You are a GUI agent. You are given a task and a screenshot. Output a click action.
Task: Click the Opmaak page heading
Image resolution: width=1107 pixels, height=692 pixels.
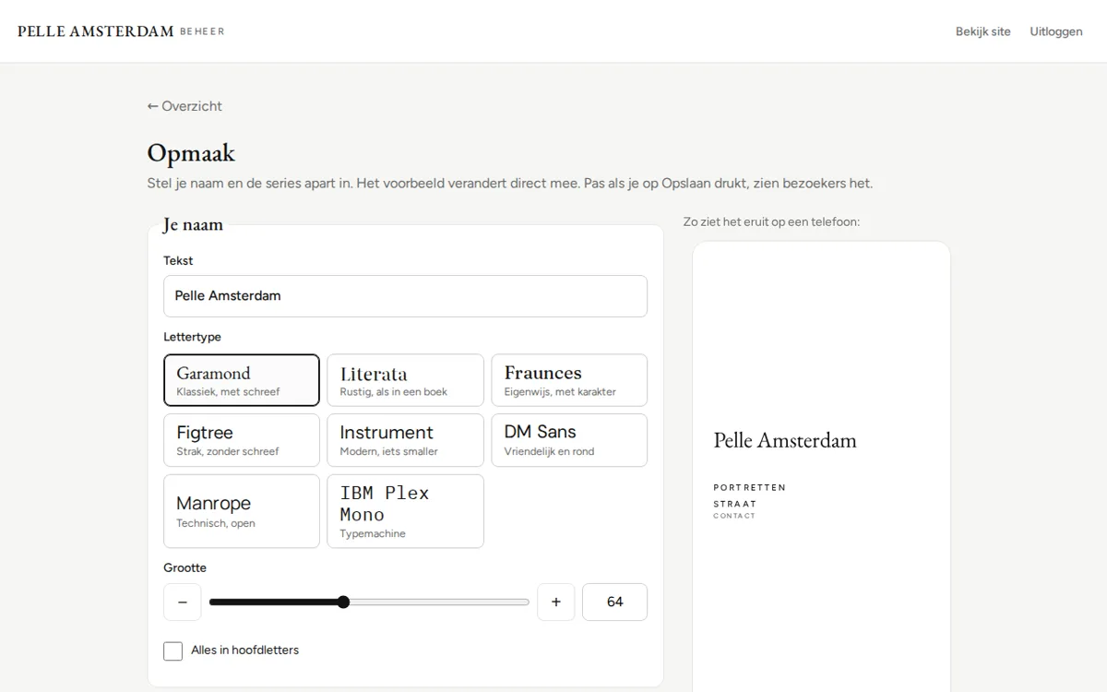191,153
